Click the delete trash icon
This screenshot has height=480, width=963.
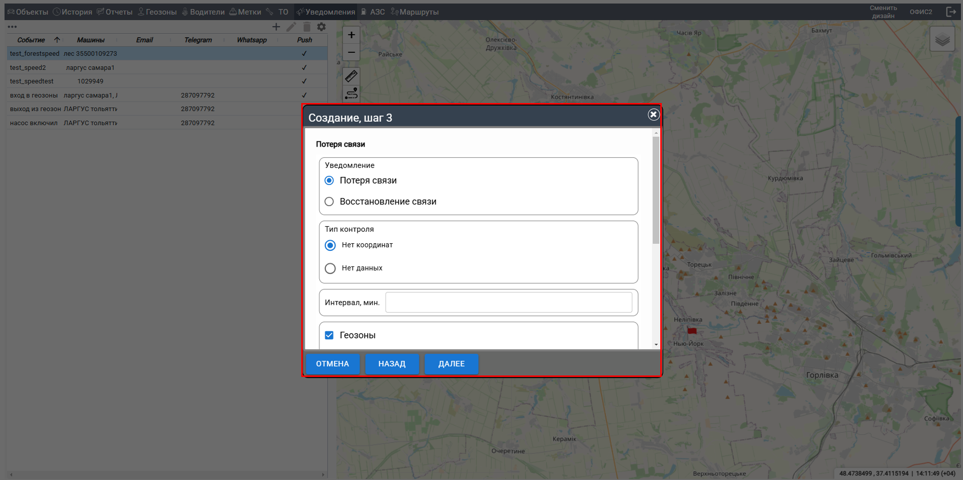pyautogui.click(x=307, y=27)
